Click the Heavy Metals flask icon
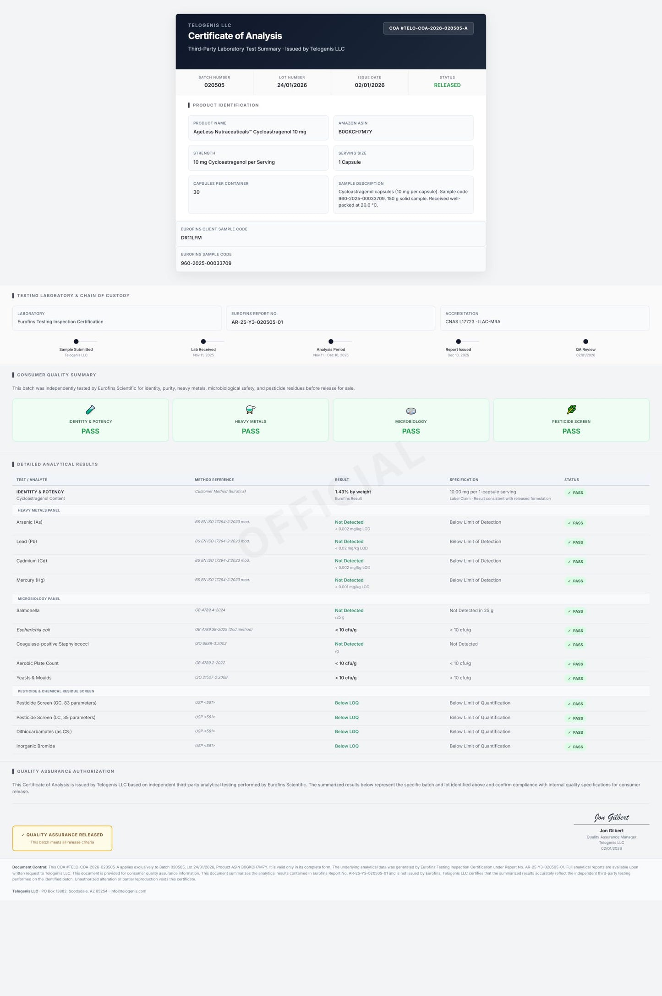Viewport: 662px width, 996px height. [x=251, y=409]
